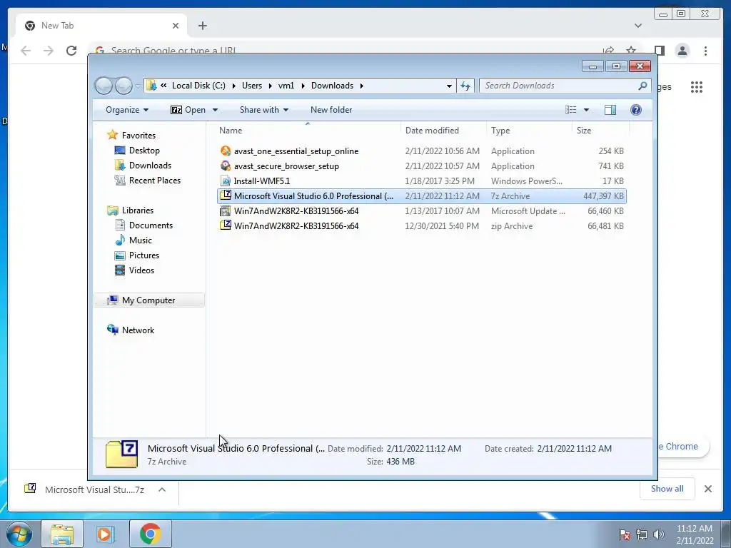Click the Chrome New Tab tab
This screenshot has height=548, width=731.
click(x=101, y=26)
